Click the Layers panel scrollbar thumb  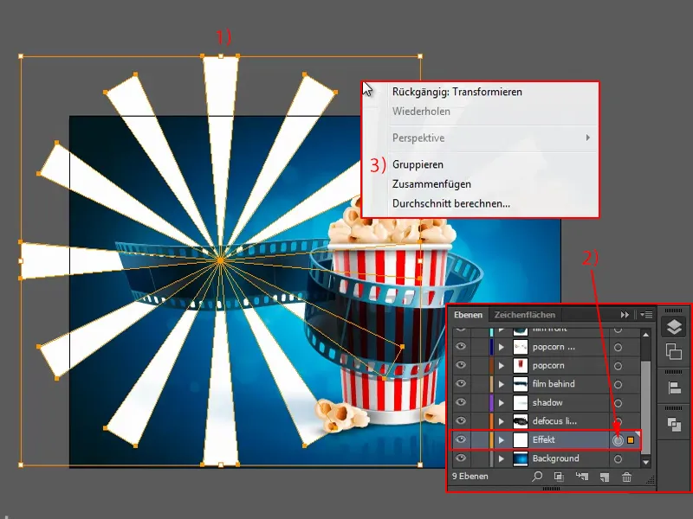pyautogui.click(x=645, y=407)
